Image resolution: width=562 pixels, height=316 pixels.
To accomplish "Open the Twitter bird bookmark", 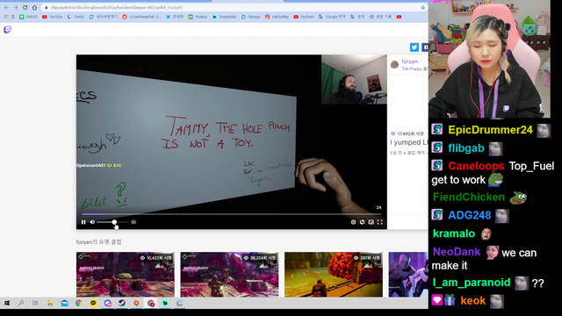I will pos(175,17).
